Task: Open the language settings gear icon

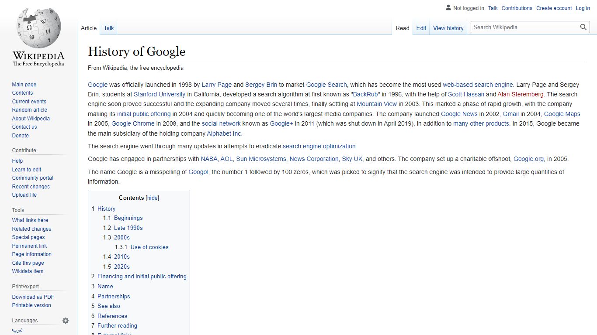Action: point(66,321)
